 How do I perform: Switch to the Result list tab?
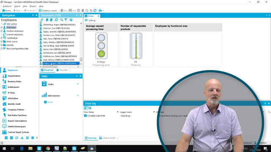coord(47,70)
